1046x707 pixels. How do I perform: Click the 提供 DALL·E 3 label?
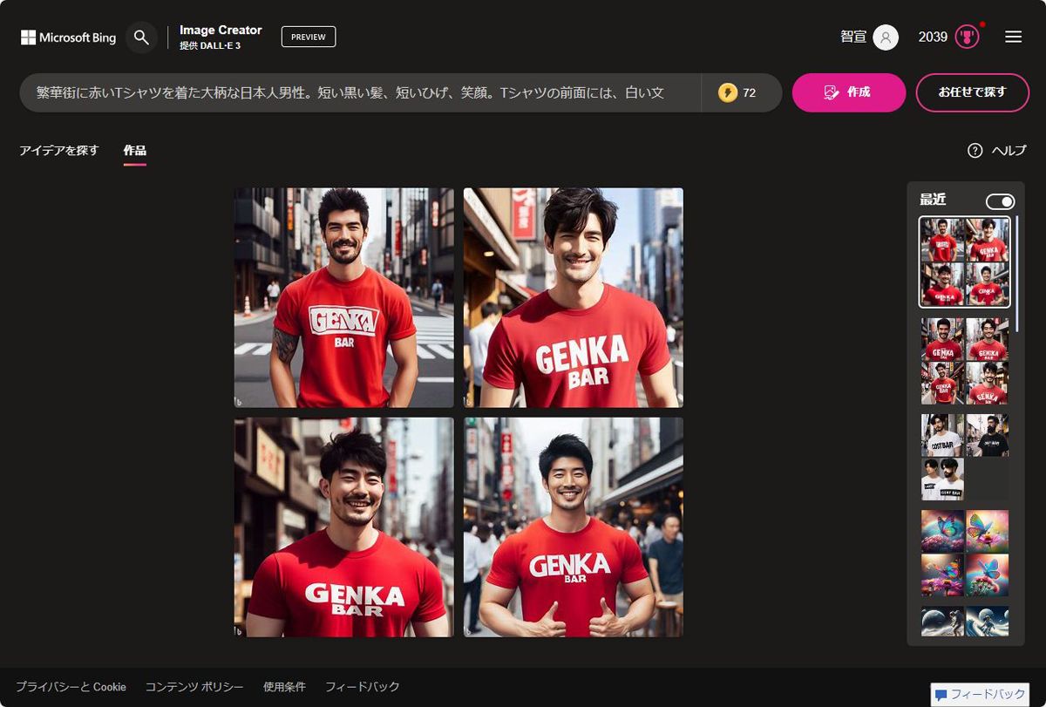[x=210, y=45]
